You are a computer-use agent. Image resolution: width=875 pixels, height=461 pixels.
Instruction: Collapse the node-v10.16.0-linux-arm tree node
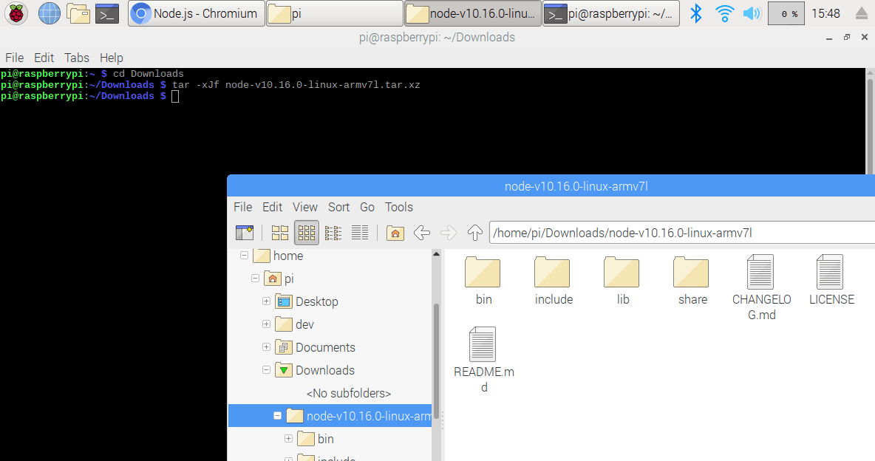click(x=277, y=416)
